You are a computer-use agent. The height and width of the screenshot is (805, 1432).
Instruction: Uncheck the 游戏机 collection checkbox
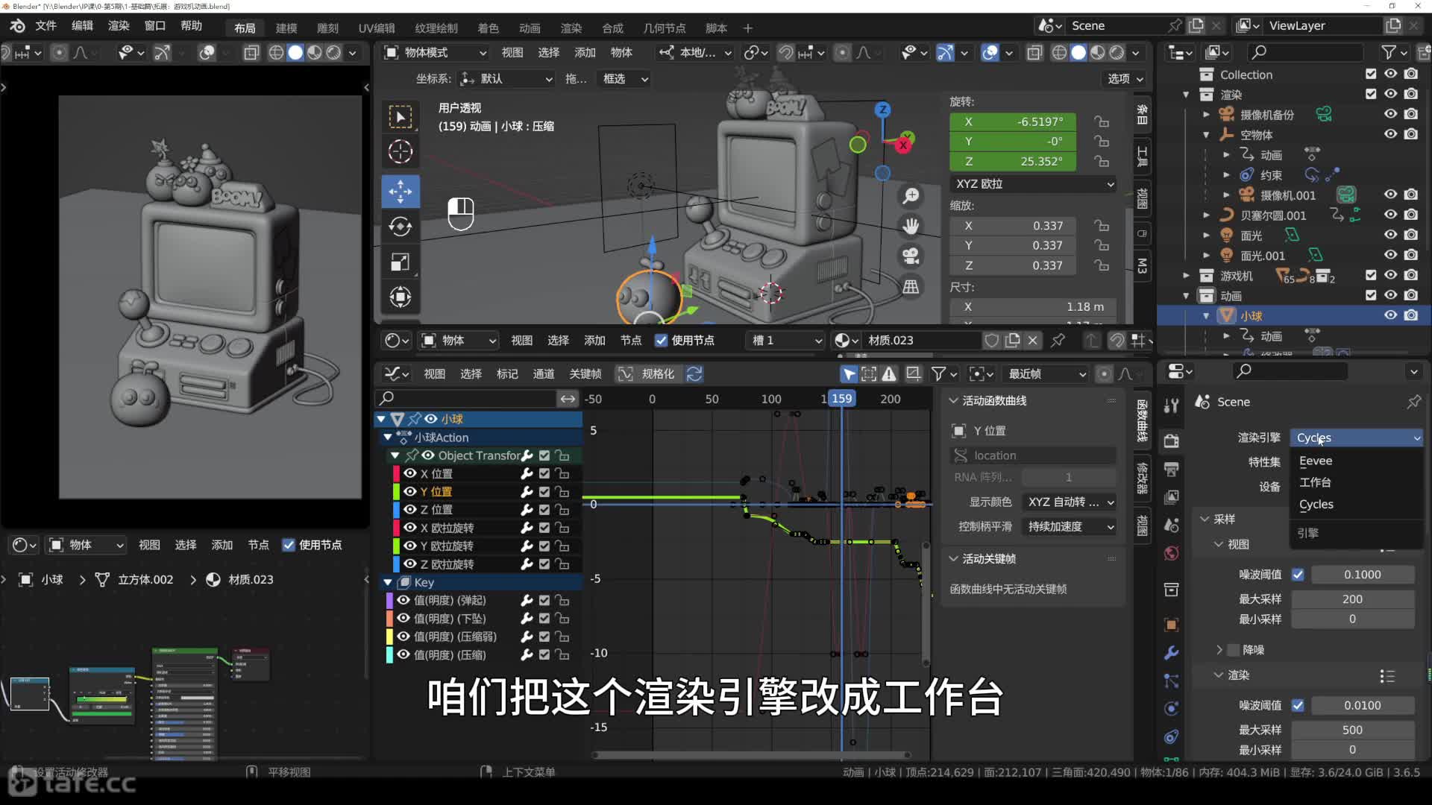pos(1371,275)
